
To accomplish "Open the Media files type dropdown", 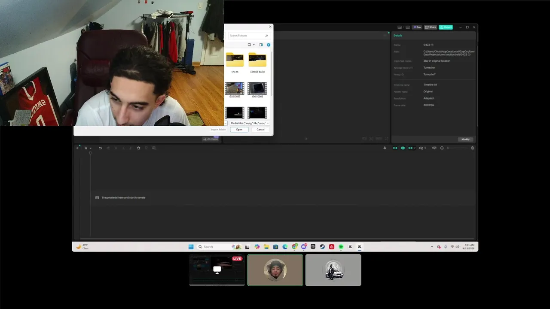I will (x=250, y=123).
